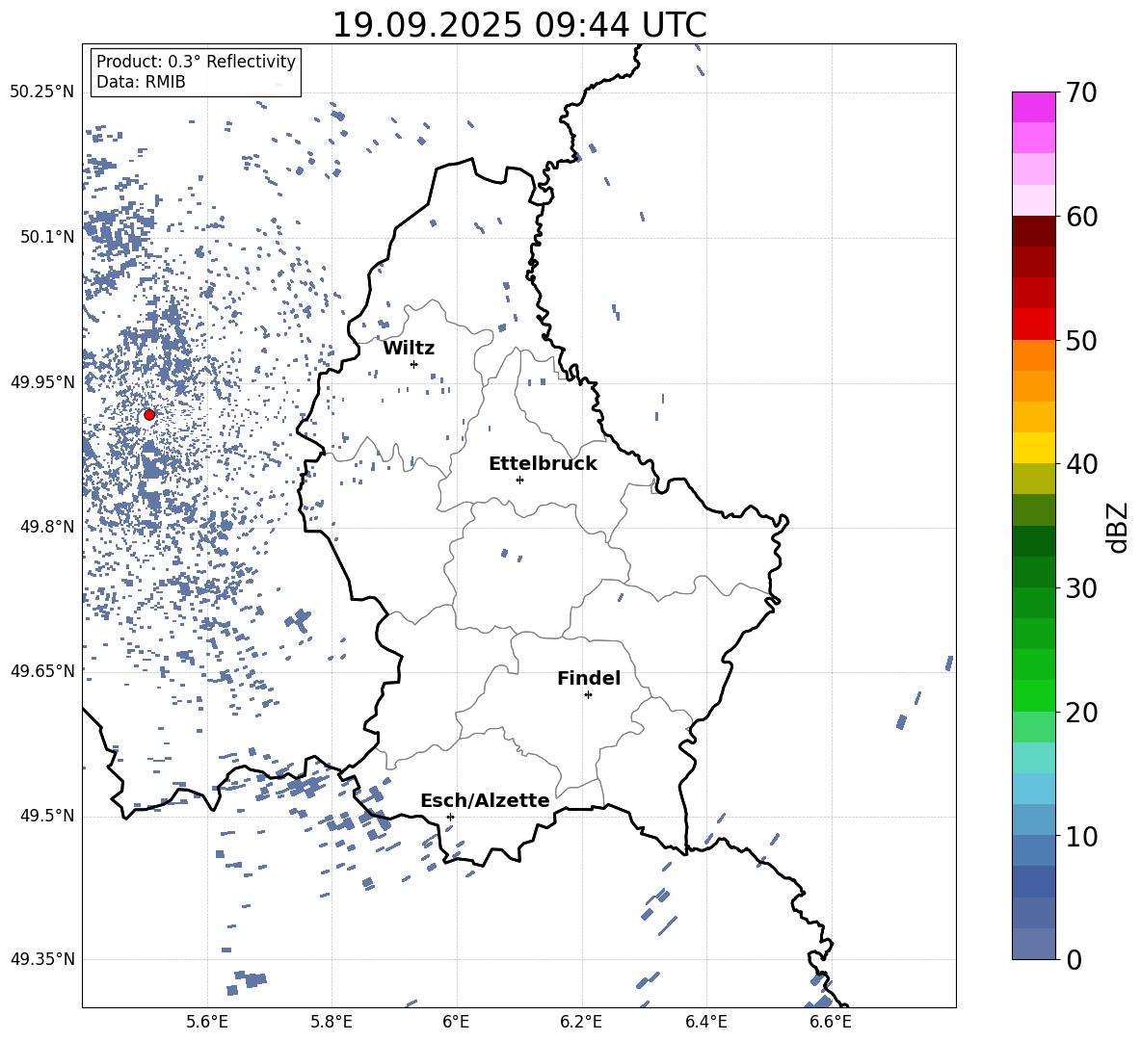The width and height of the screenshot is (1141, 1041).
Task: Click the 6.2°E longitude label
Action: (x=581, y=1022)
